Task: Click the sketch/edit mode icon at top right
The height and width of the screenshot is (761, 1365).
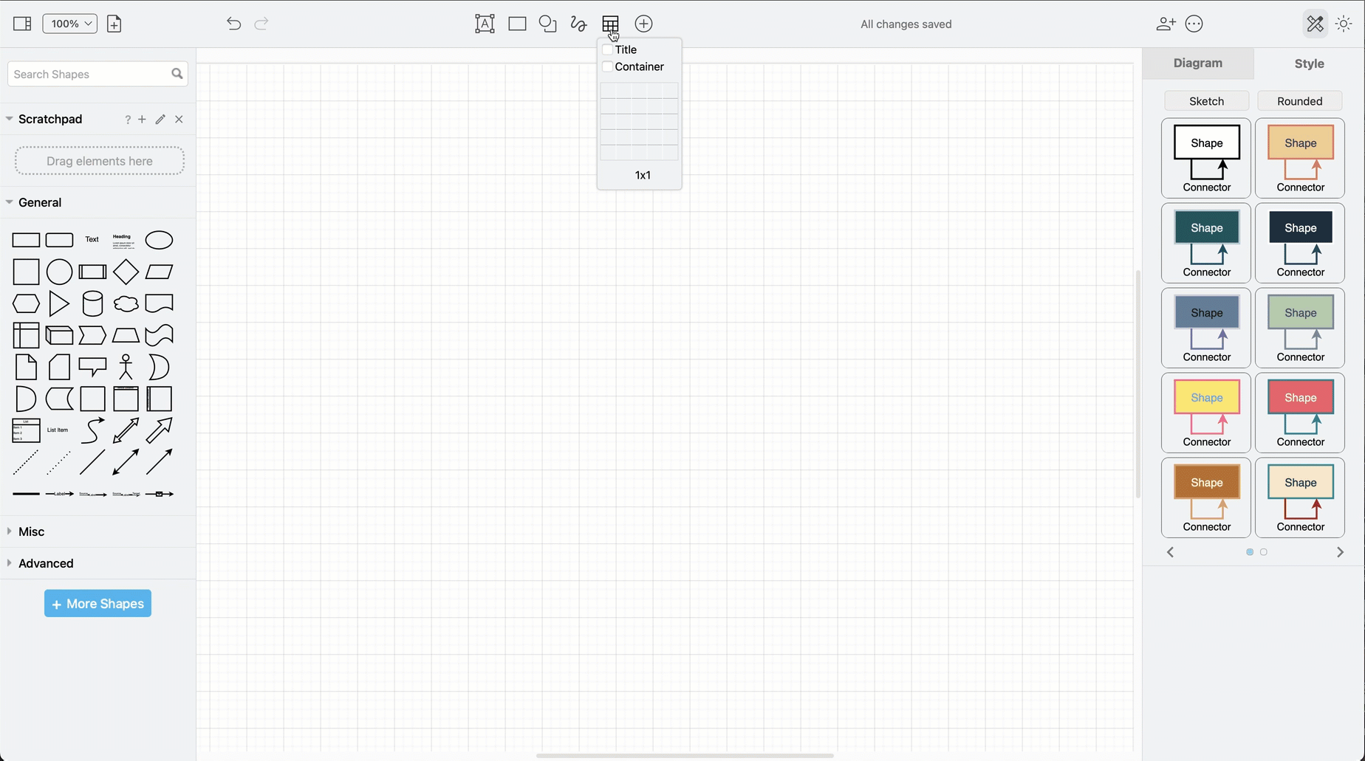Action: [x=1315, y=24]
